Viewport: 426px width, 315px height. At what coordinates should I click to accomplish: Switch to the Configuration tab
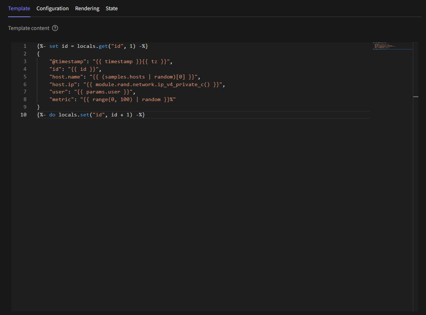click(53, 8)
